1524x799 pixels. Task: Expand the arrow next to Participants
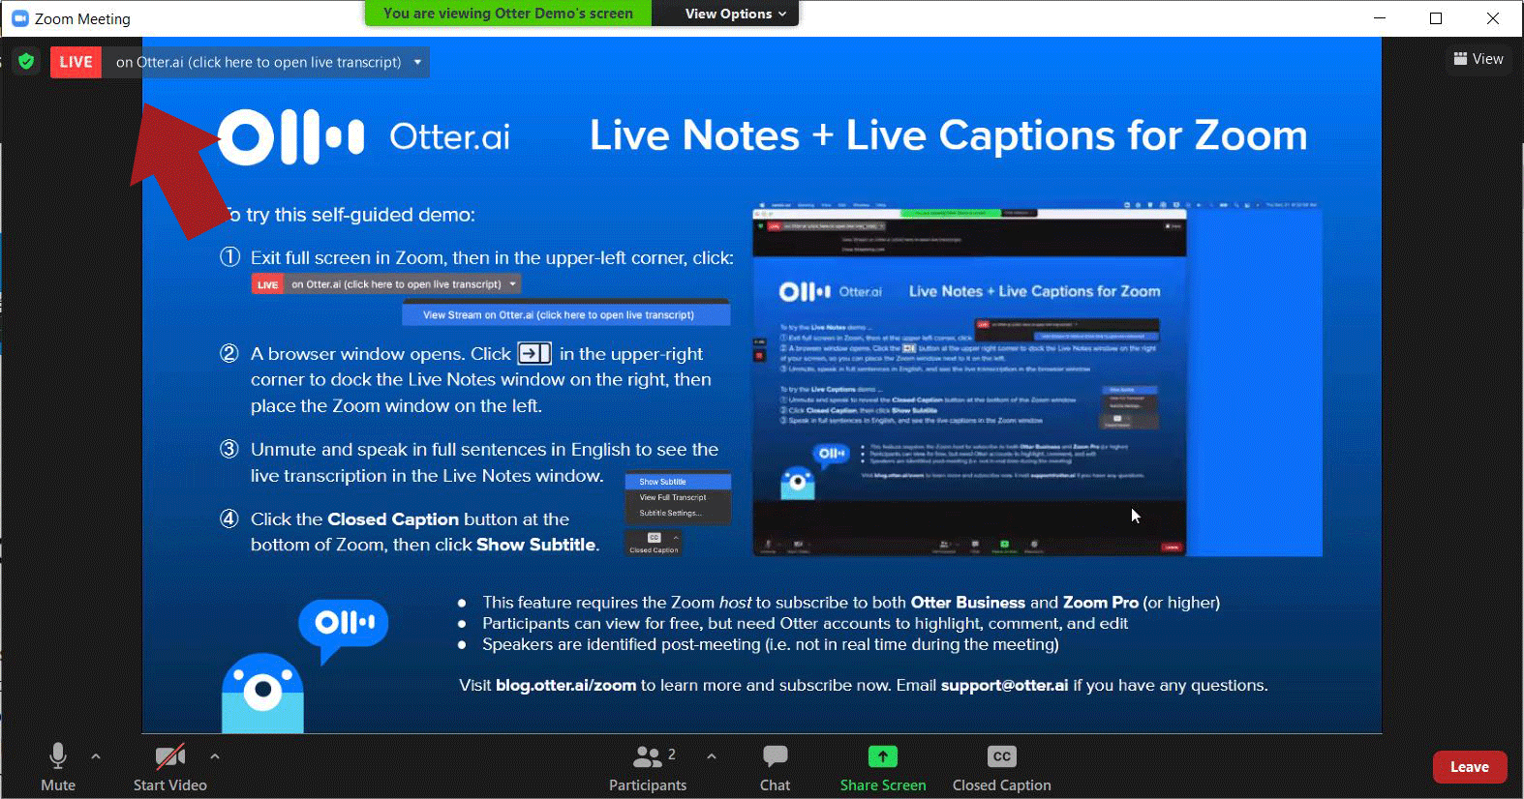(712, 756)
